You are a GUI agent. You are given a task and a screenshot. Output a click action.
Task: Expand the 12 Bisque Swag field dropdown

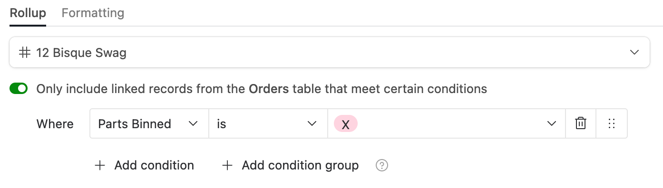330,52
